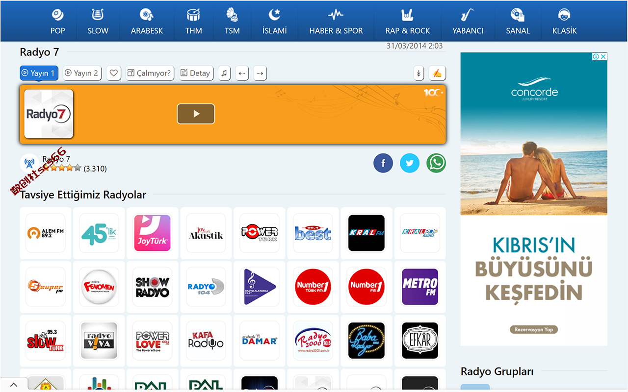Play the Radyo 7 stream
Image resolution: width=628 pixels, height=392 pixels.
196,114
